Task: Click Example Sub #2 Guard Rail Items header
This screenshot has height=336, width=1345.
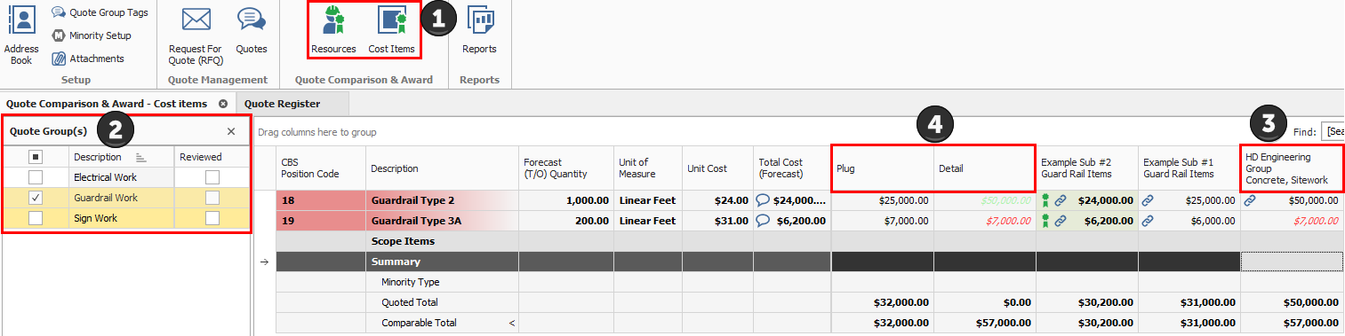Action: [1087, 168]
